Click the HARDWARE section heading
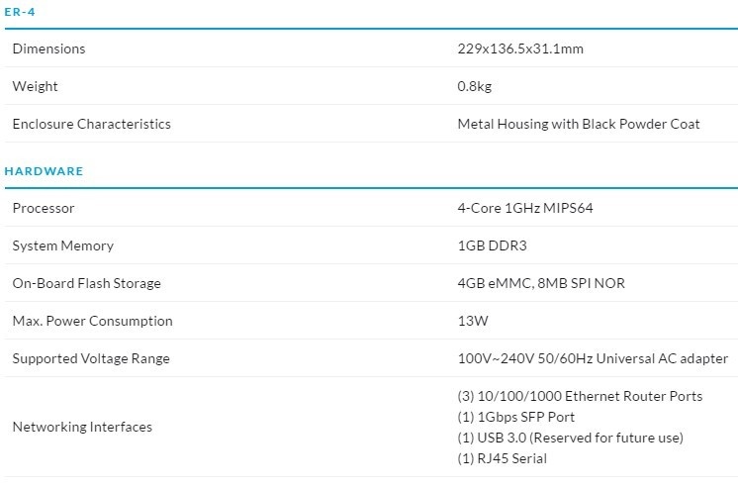 pos(44,170)
